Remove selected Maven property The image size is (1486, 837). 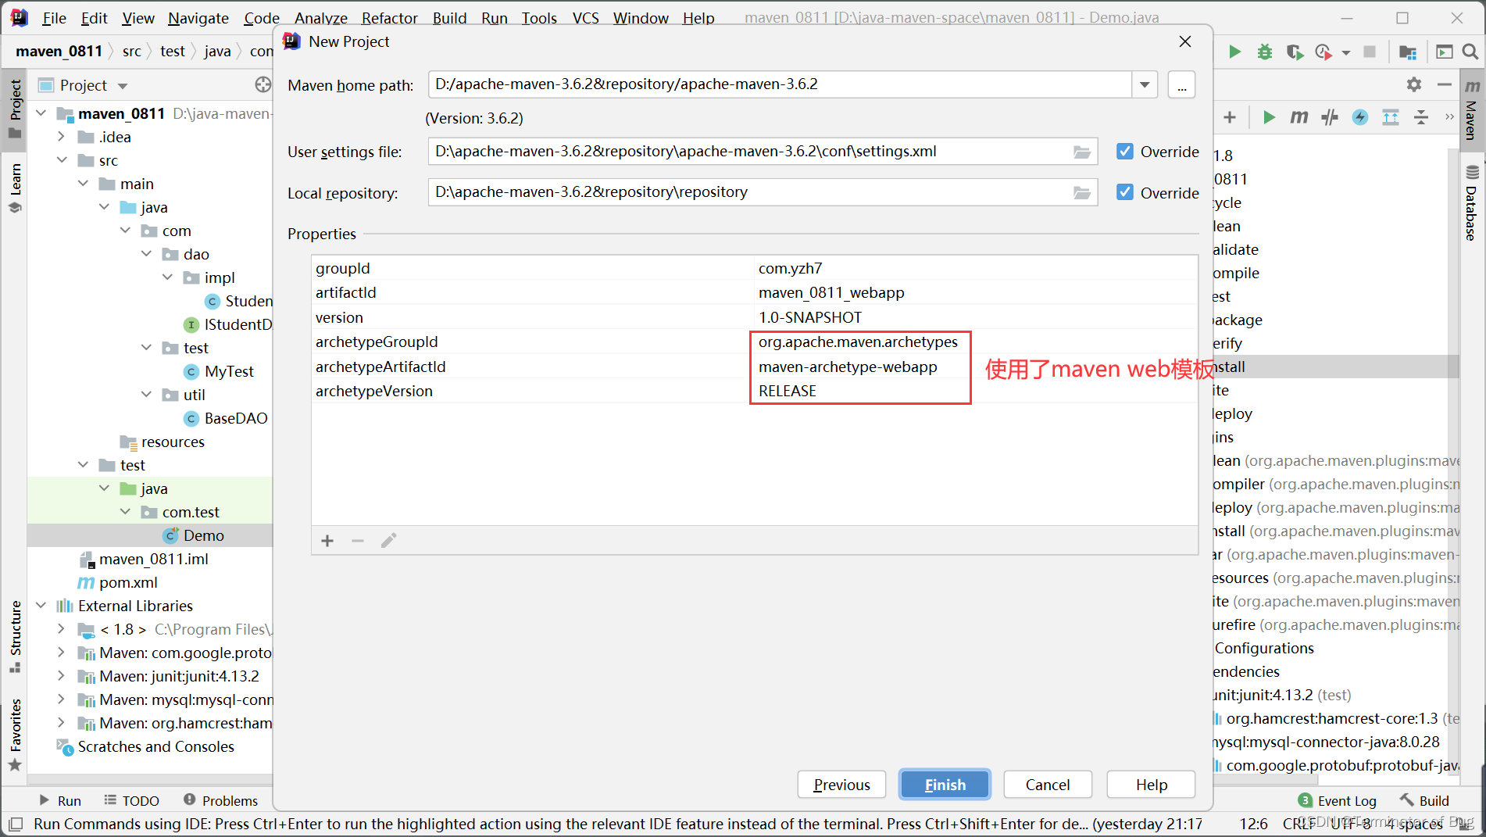[x=358, y=541]
